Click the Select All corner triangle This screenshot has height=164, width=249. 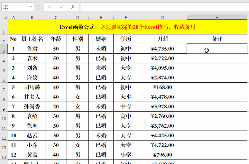point(5,17)
